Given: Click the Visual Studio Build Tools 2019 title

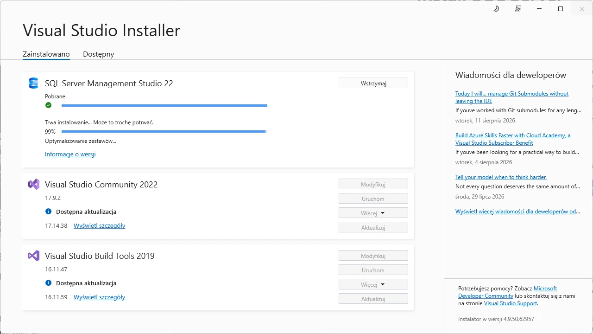Looking at the screenshot, I should pos(100,256).
